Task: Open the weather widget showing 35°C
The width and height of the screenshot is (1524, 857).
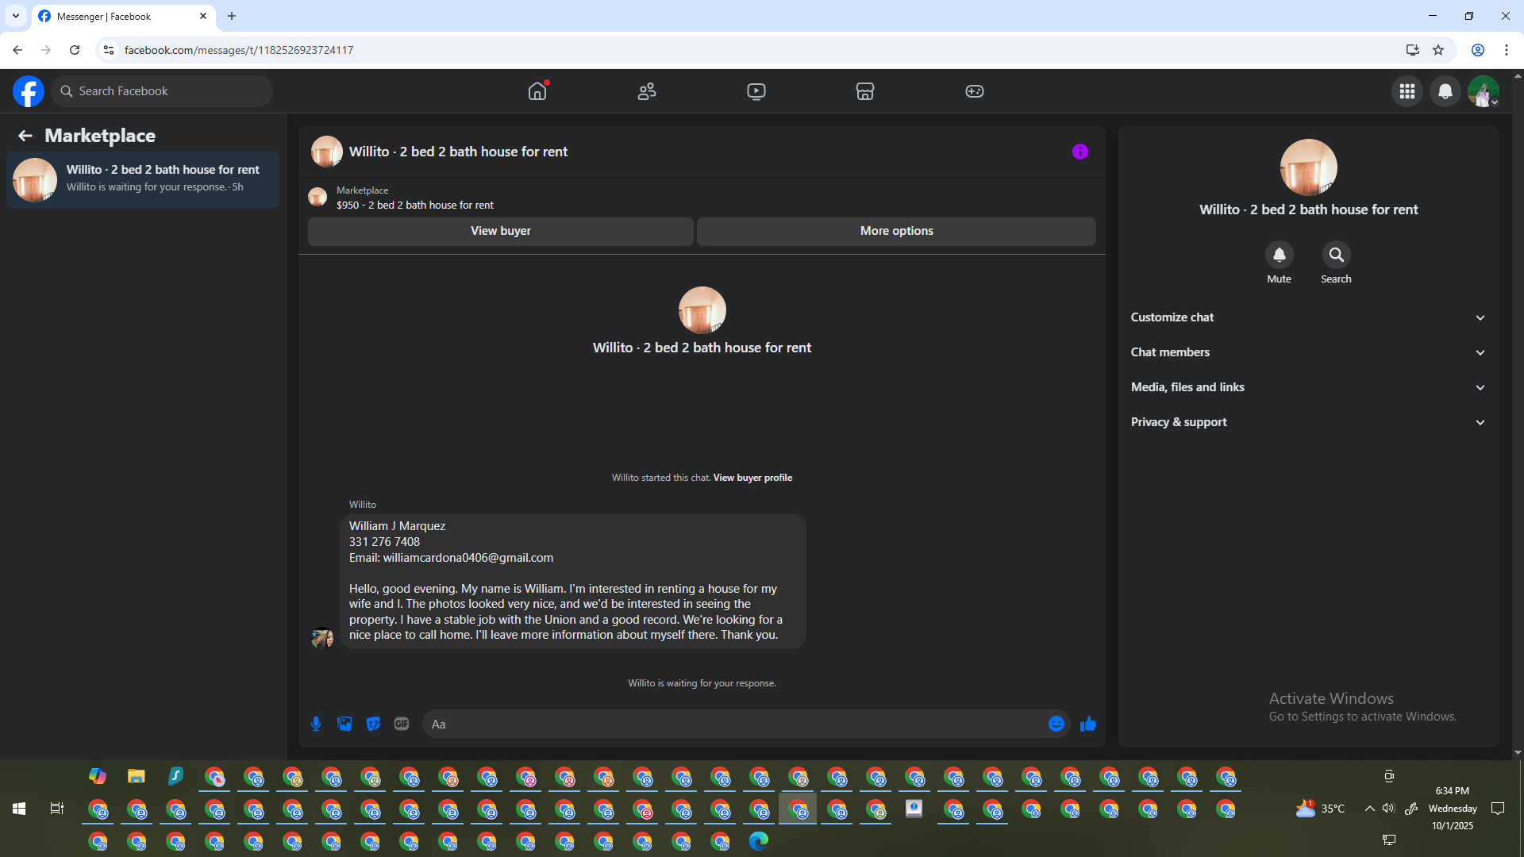Action: [x=1320, y=809]
